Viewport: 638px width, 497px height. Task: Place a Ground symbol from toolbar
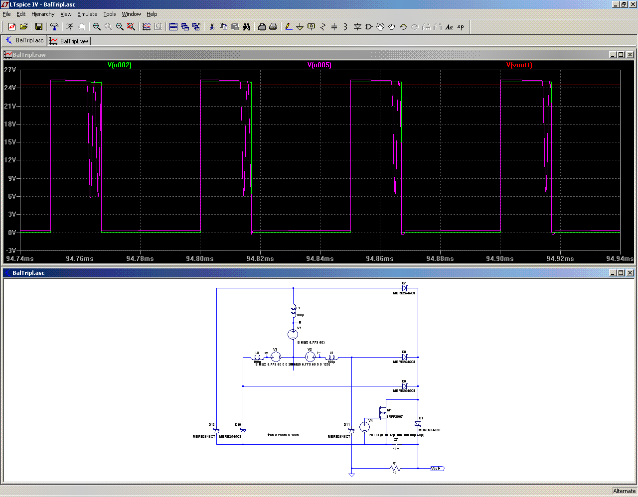pos(300,27)
